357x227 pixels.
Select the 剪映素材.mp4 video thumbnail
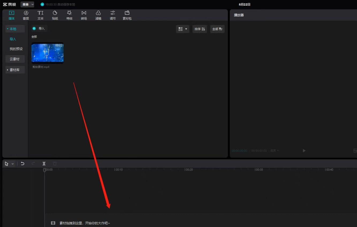48,53
